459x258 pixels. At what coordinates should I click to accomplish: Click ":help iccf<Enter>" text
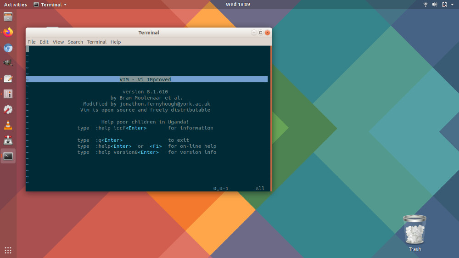click(x=121, y=128)
